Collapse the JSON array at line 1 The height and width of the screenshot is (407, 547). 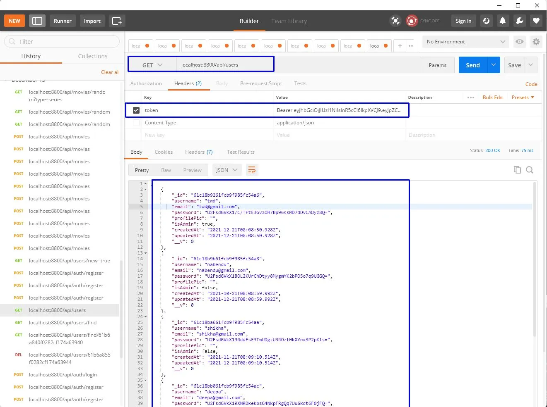(146, 184)
